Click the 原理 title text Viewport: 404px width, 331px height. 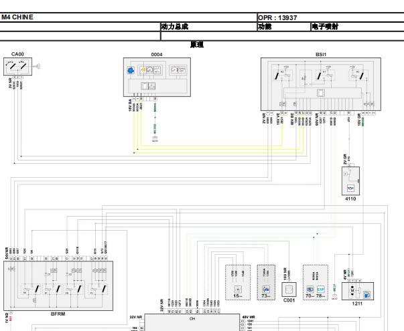[x=197, y=45]
